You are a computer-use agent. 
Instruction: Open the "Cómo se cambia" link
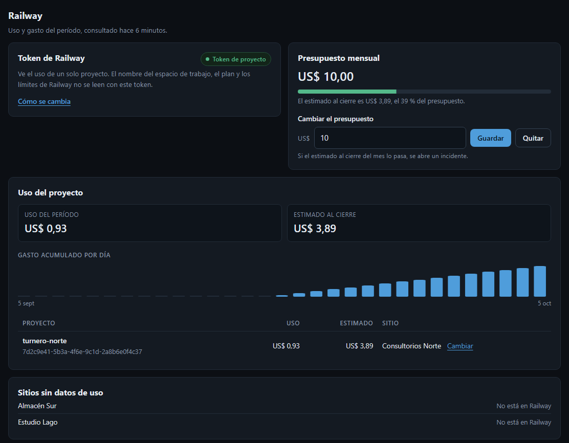pos(45,102)
